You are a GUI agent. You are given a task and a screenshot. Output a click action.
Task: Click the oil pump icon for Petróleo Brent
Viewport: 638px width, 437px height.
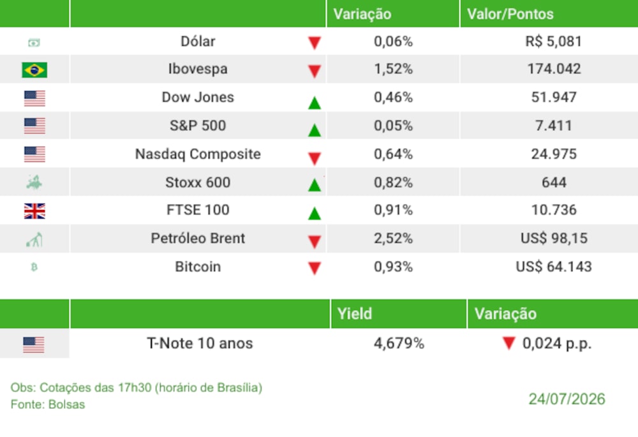click(34, 239)
